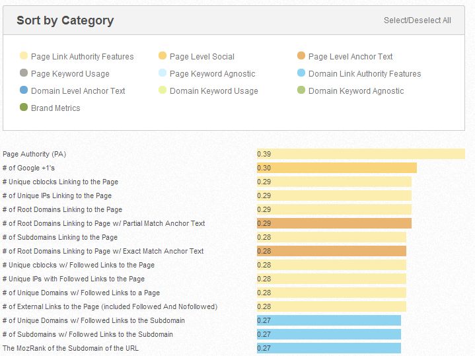
Task: Toggle Page Level Anchor Text category
Action: click(x=350, y=57)
